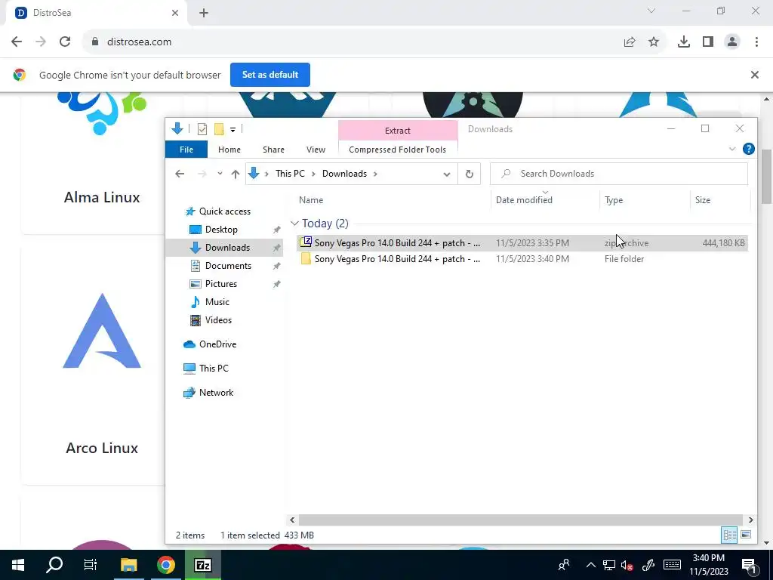Open the View ribbon tab
Viewport: 773px width, 580px height.
point(316,150)
